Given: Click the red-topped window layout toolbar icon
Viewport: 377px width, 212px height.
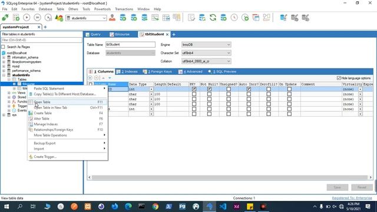Looking at the screenshot, I should tap(256, 18).
